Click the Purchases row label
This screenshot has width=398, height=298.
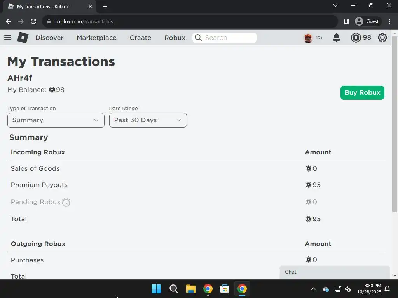[27, 260]
